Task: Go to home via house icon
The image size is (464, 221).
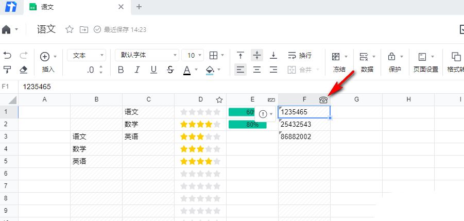Action: coord(6,29)
